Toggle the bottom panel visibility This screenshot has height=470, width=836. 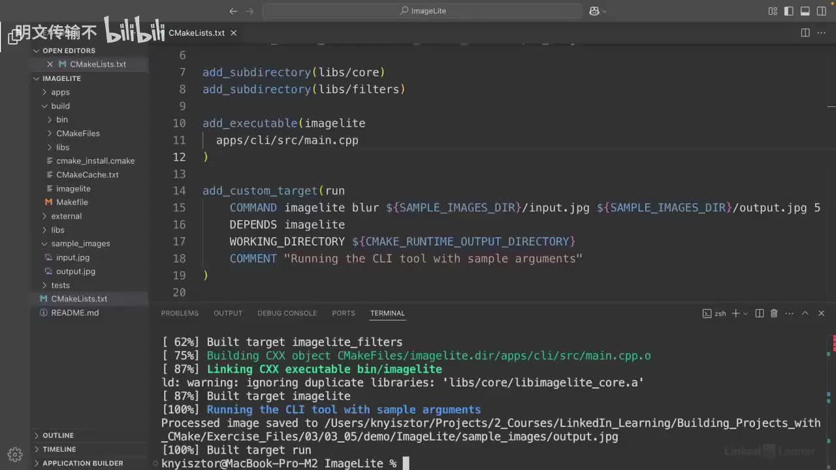click(805, 11)
